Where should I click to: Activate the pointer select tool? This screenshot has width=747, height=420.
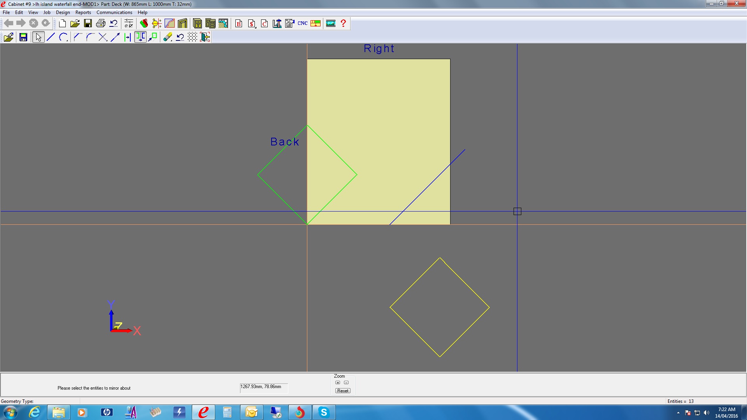(38, 37)
